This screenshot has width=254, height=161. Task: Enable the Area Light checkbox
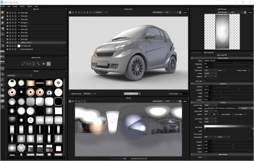point(205,80)
